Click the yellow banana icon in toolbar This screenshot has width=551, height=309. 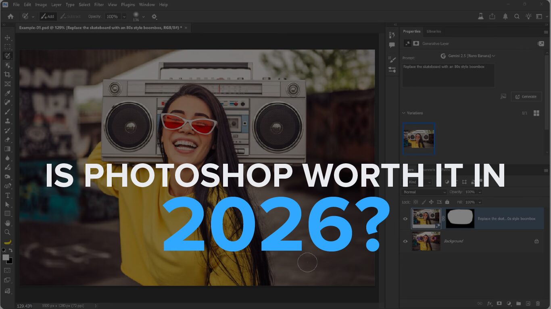pos(7,242)
